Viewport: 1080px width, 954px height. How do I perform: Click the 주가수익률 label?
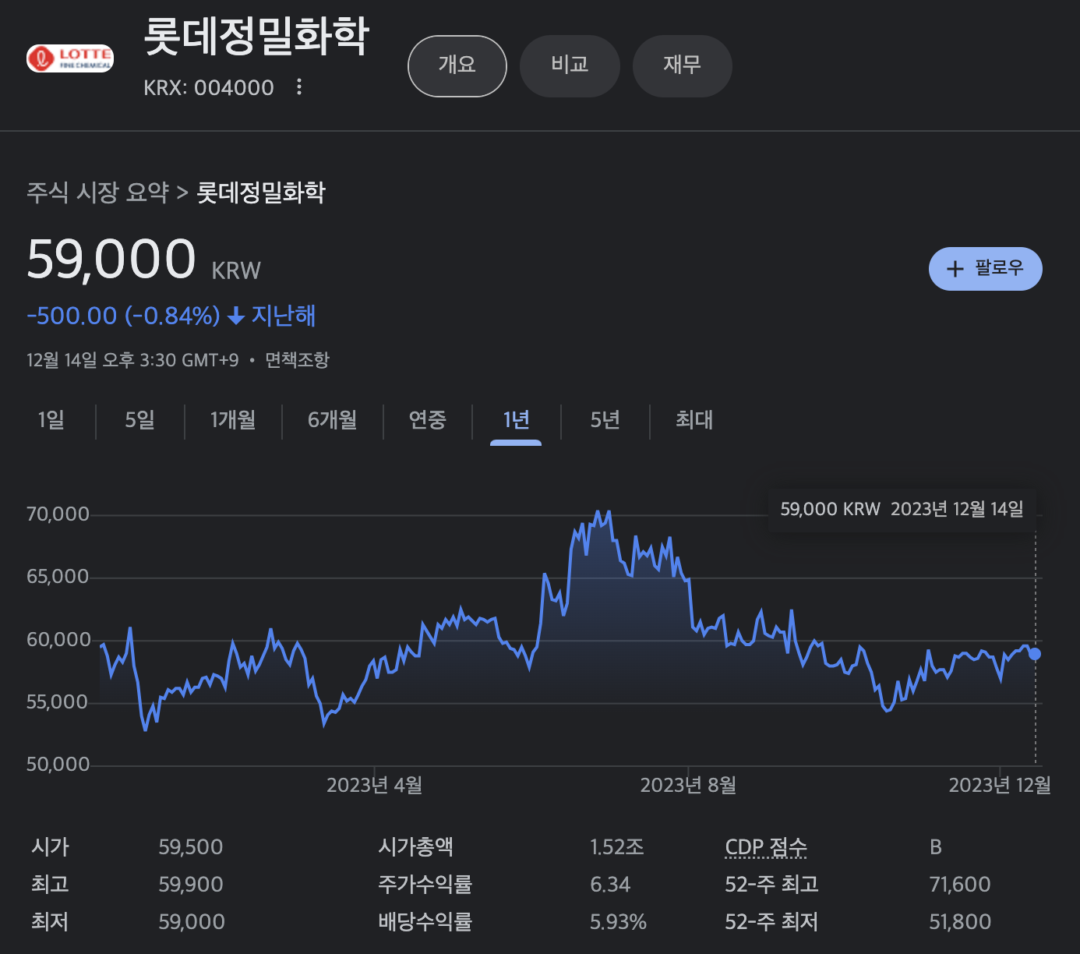[x=425, y=885]
